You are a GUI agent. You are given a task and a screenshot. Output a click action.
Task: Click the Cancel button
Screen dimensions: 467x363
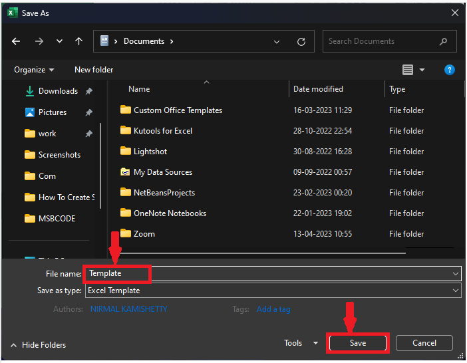click(x=424, y=343)
